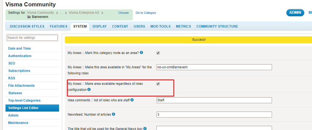Switch to the Features tab

click(58, 26)
